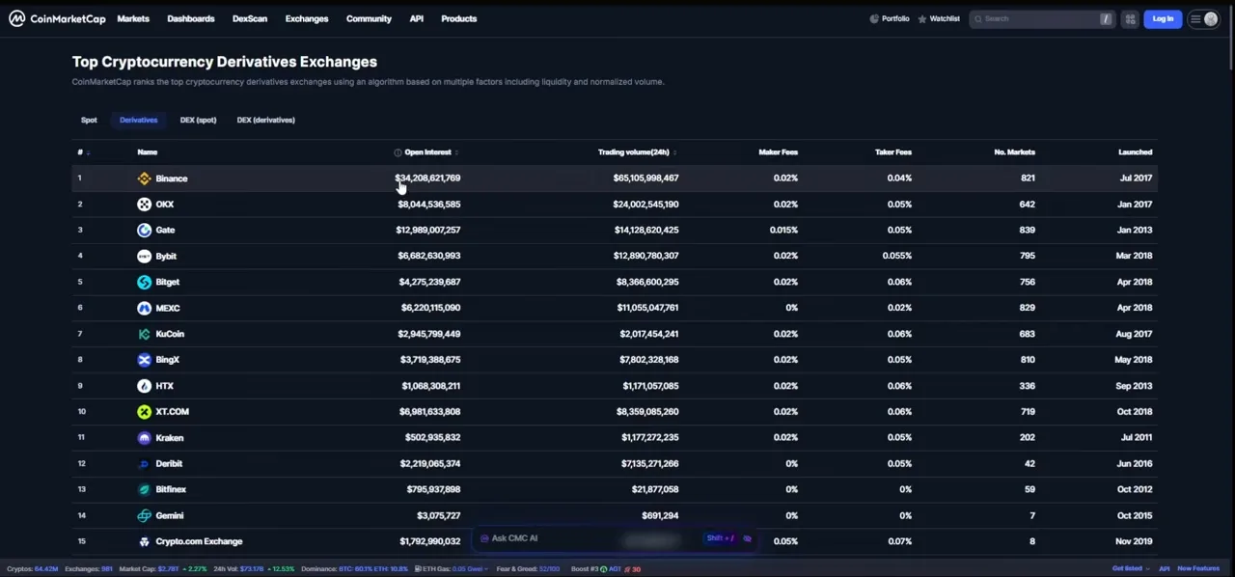The image size is (1235, 577).
Task: Click the Portfolio pie chart icon
Action: coord(874,18)
